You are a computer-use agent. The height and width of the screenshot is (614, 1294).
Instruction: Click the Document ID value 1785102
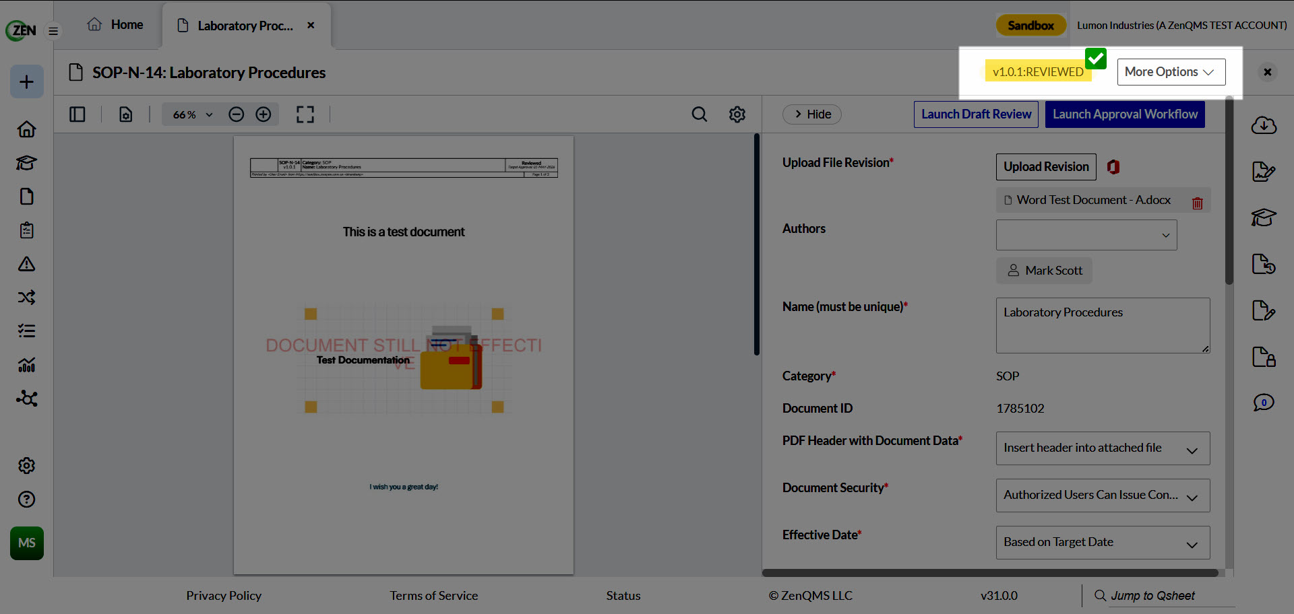pyautogui.click(x=1020, y=409)
